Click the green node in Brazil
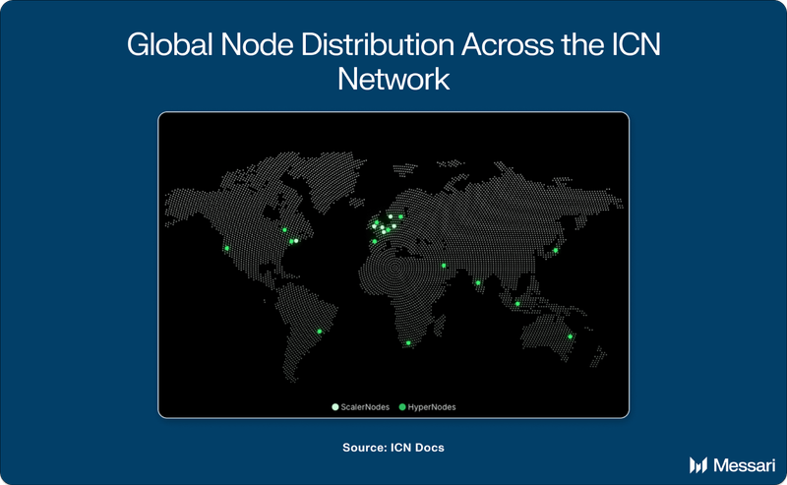The image size is (787, 485). (x=319, y=332)
